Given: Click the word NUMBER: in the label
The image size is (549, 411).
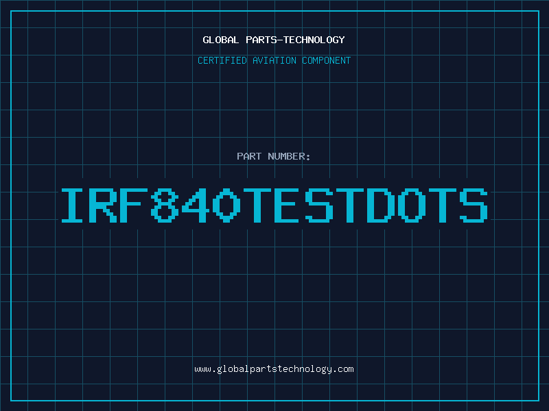Looking at the screenshot, I should click(x=289, y=156).
